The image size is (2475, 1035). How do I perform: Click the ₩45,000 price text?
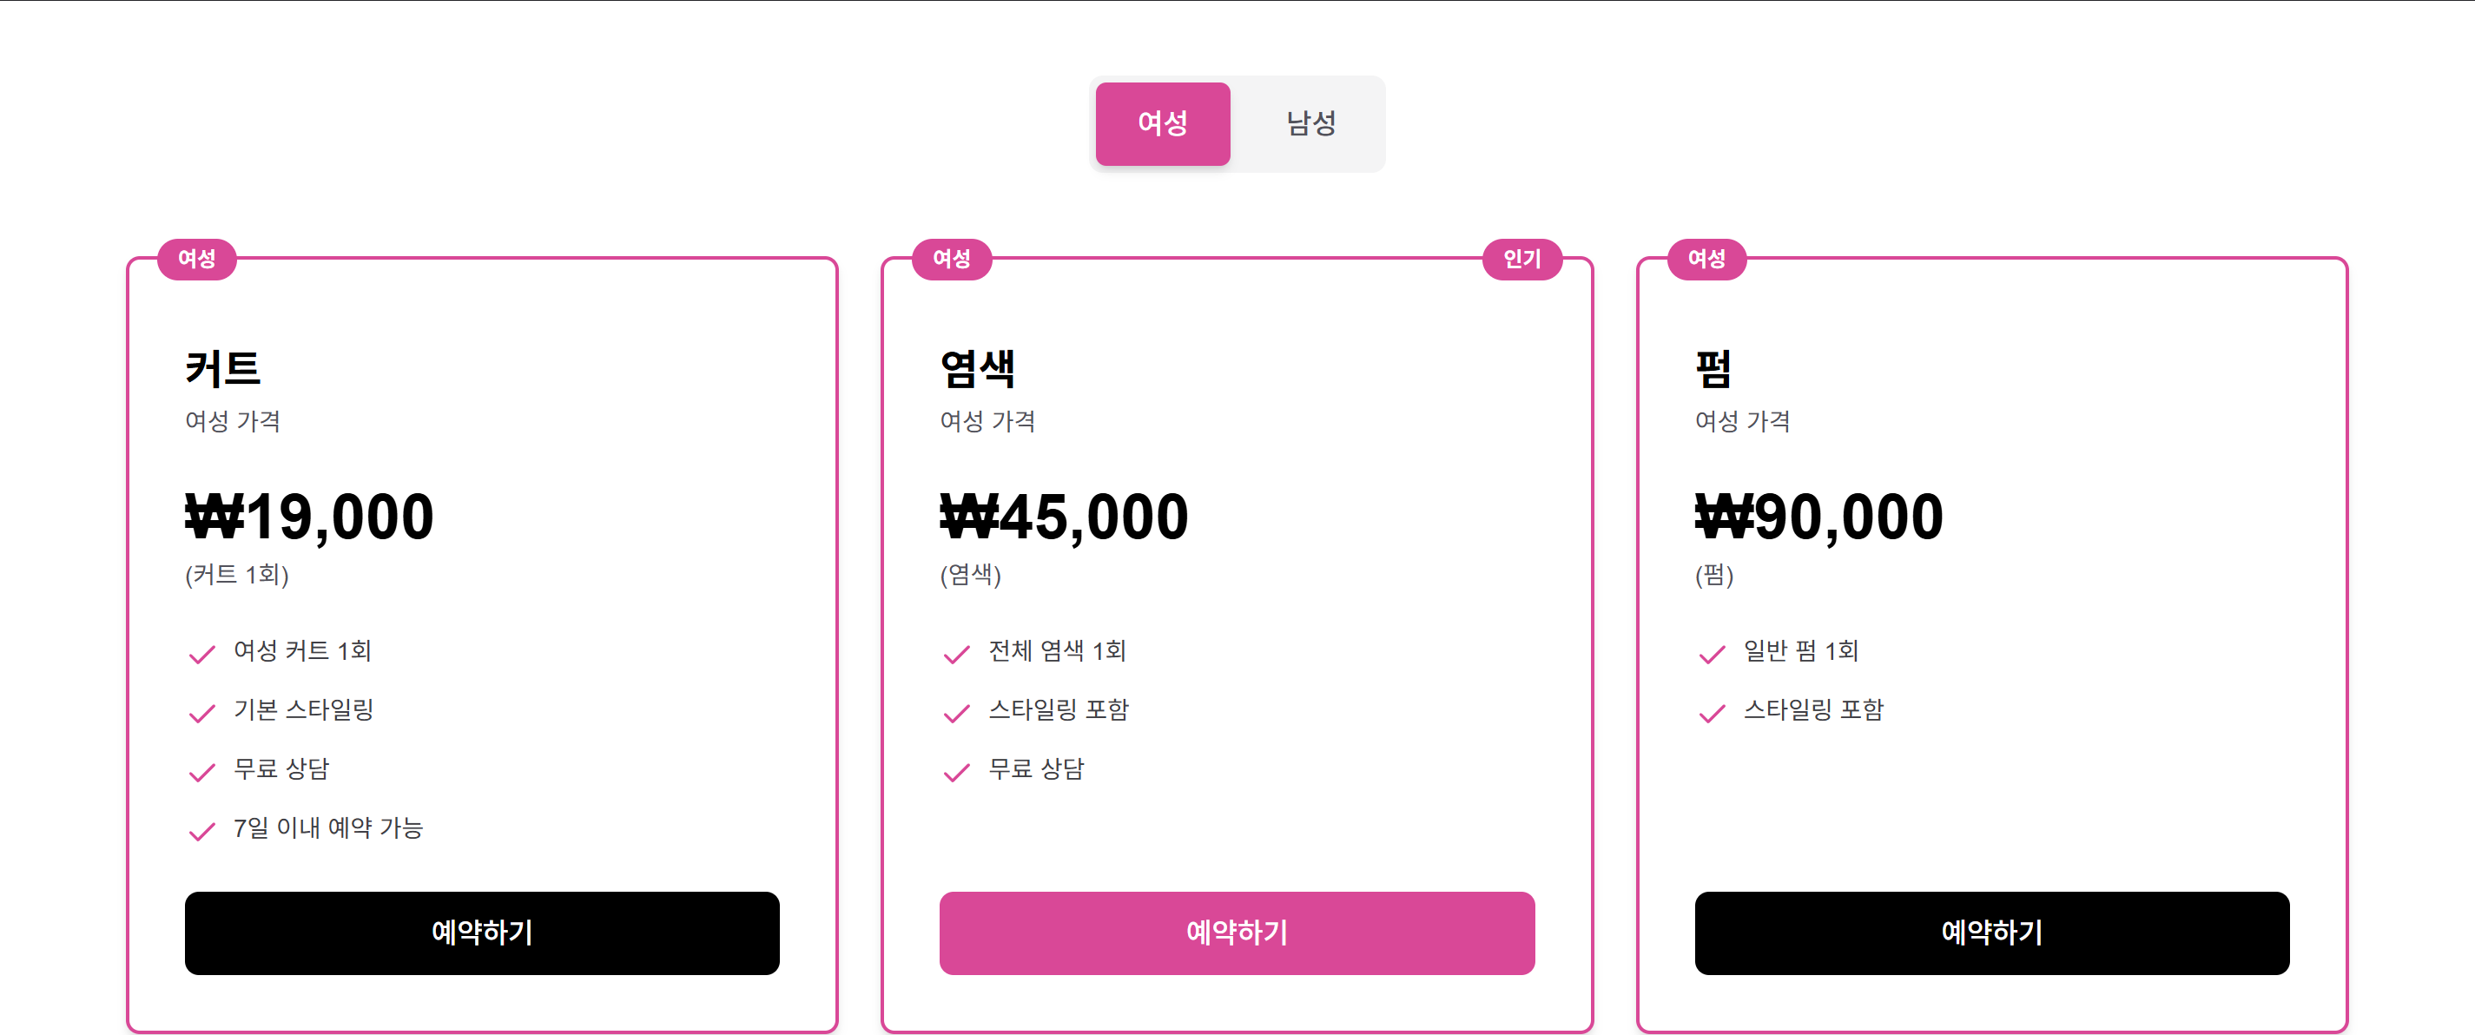pos(1064,516)
